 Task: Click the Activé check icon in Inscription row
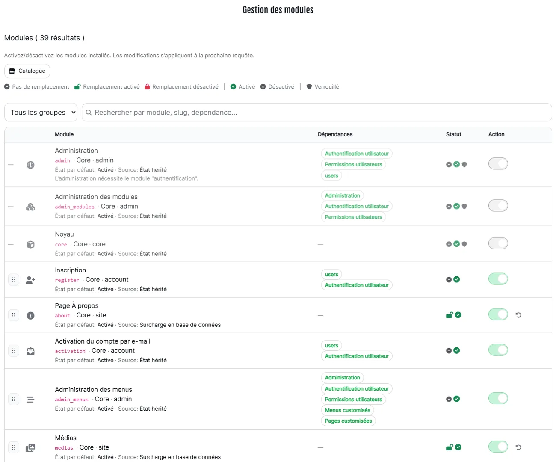(x=457, y=280)
